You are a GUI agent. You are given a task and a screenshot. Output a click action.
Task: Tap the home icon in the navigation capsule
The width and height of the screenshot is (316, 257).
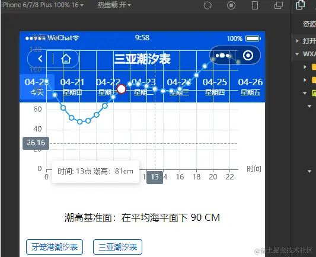(x=66, y=59)
